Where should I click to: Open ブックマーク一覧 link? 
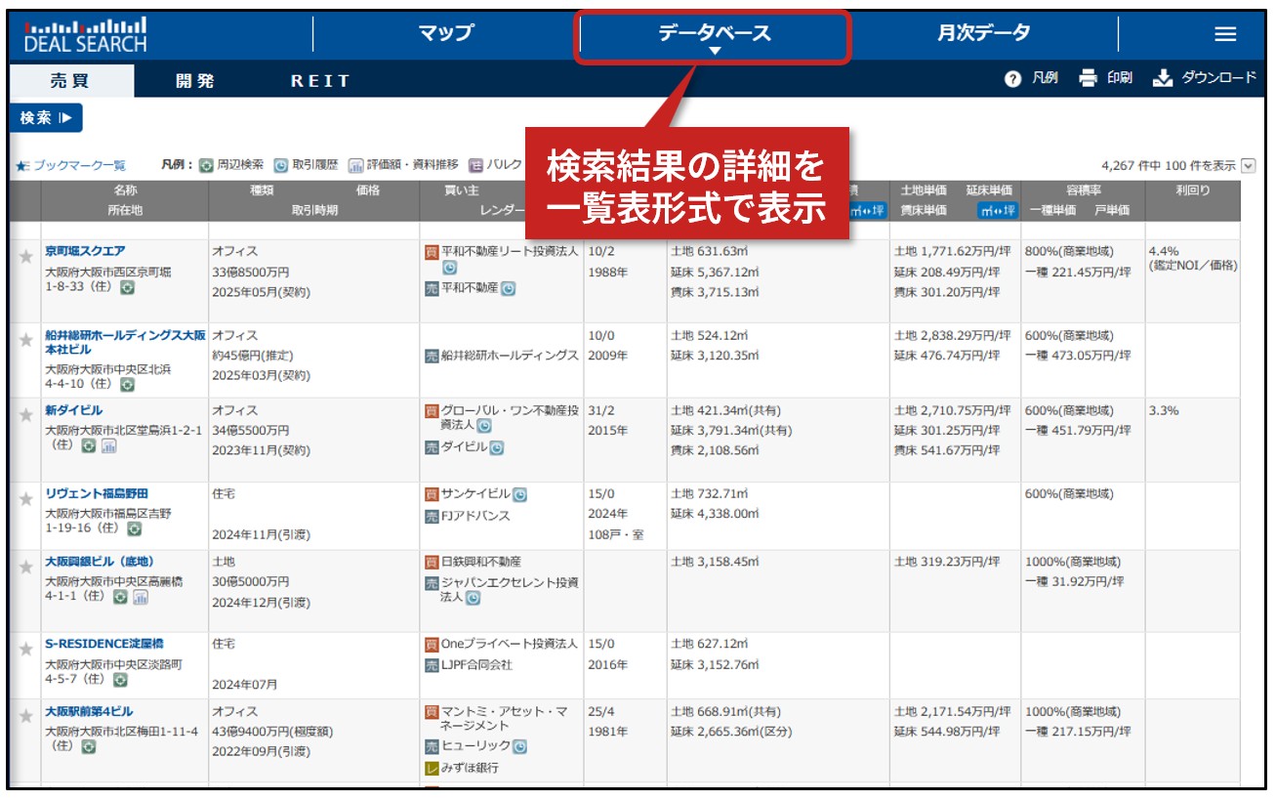click(78, 166)
